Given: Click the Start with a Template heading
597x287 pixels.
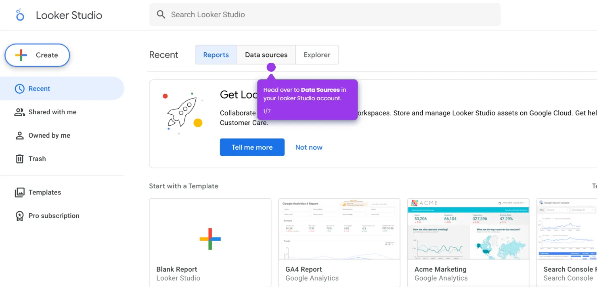Looking at the screenshot, I should pos(184,186).
